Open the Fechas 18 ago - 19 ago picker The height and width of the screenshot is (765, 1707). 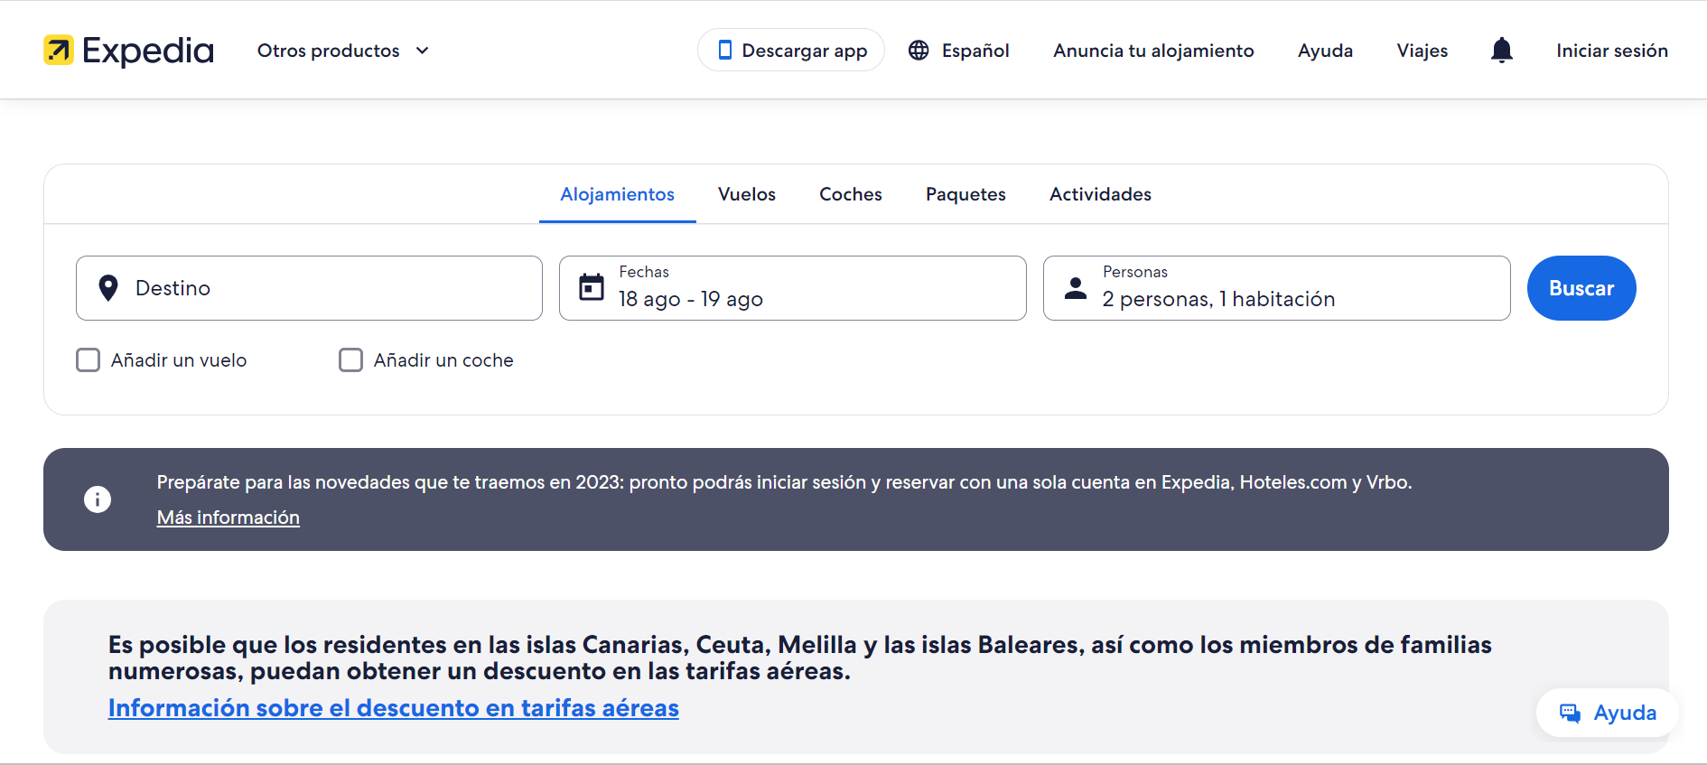click(792, 288)
